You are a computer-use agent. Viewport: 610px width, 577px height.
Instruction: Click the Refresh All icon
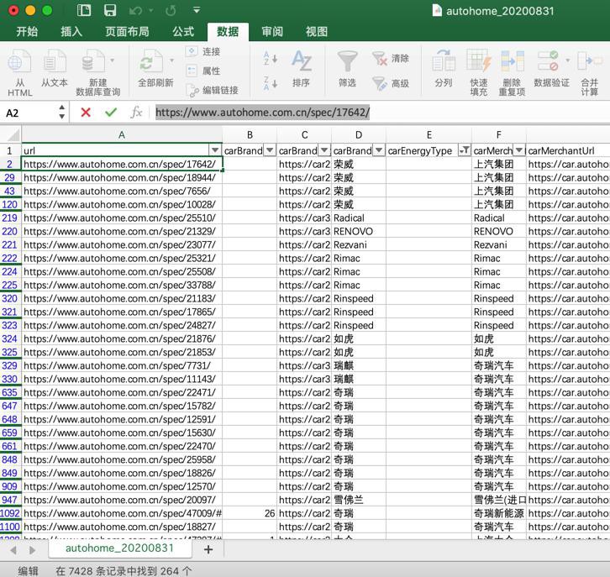point(151,62)
